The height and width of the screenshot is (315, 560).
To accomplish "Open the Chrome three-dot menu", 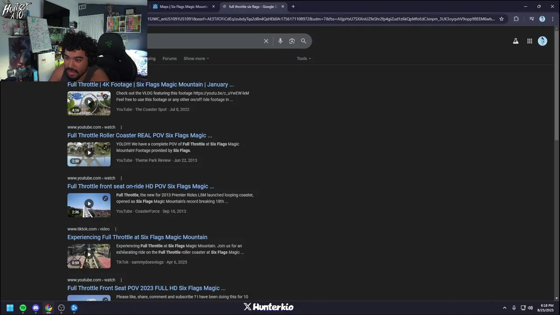I will [552, 19].
